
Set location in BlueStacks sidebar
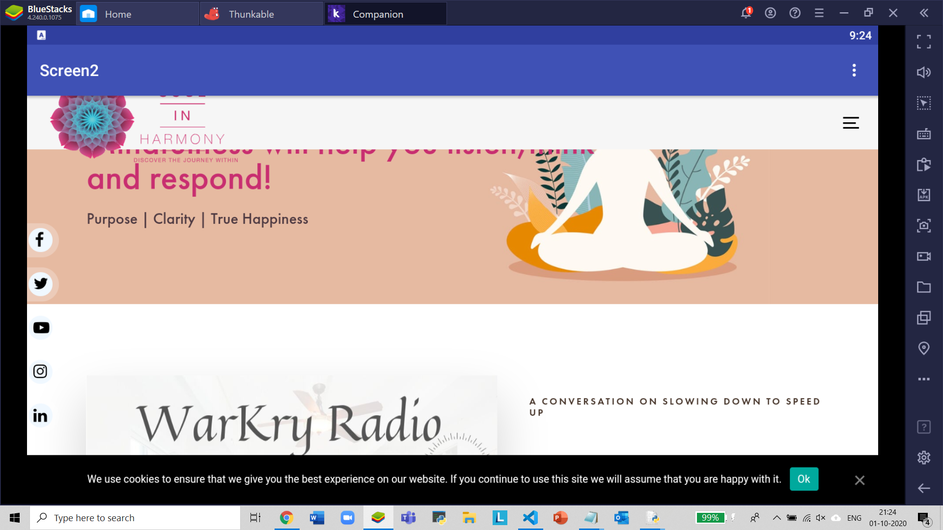pyautogui.click(x=924, y=348)
